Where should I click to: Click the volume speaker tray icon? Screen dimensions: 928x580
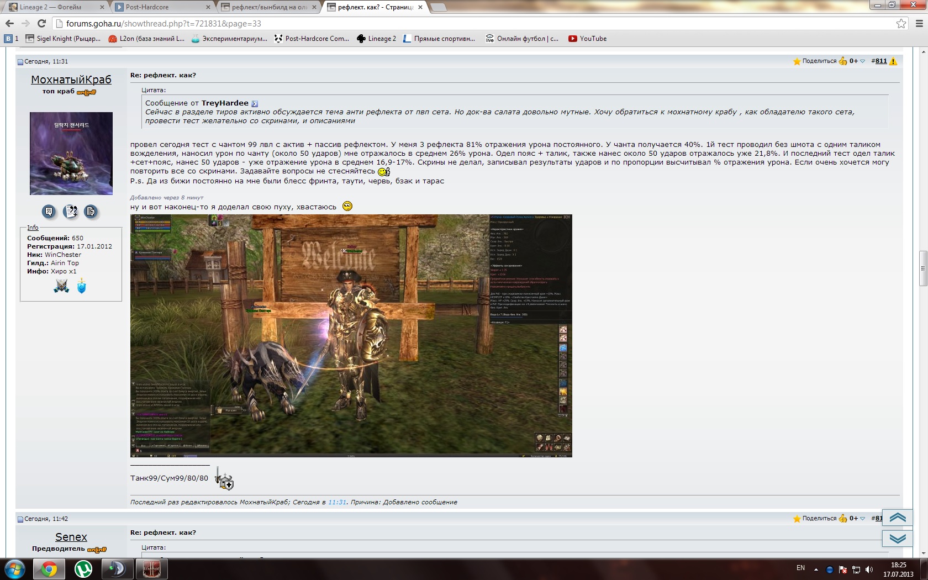(869, 570)
